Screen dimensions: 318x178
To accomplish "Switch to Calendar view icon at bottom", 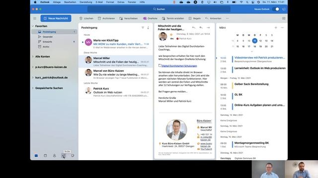I will (45, 156).
